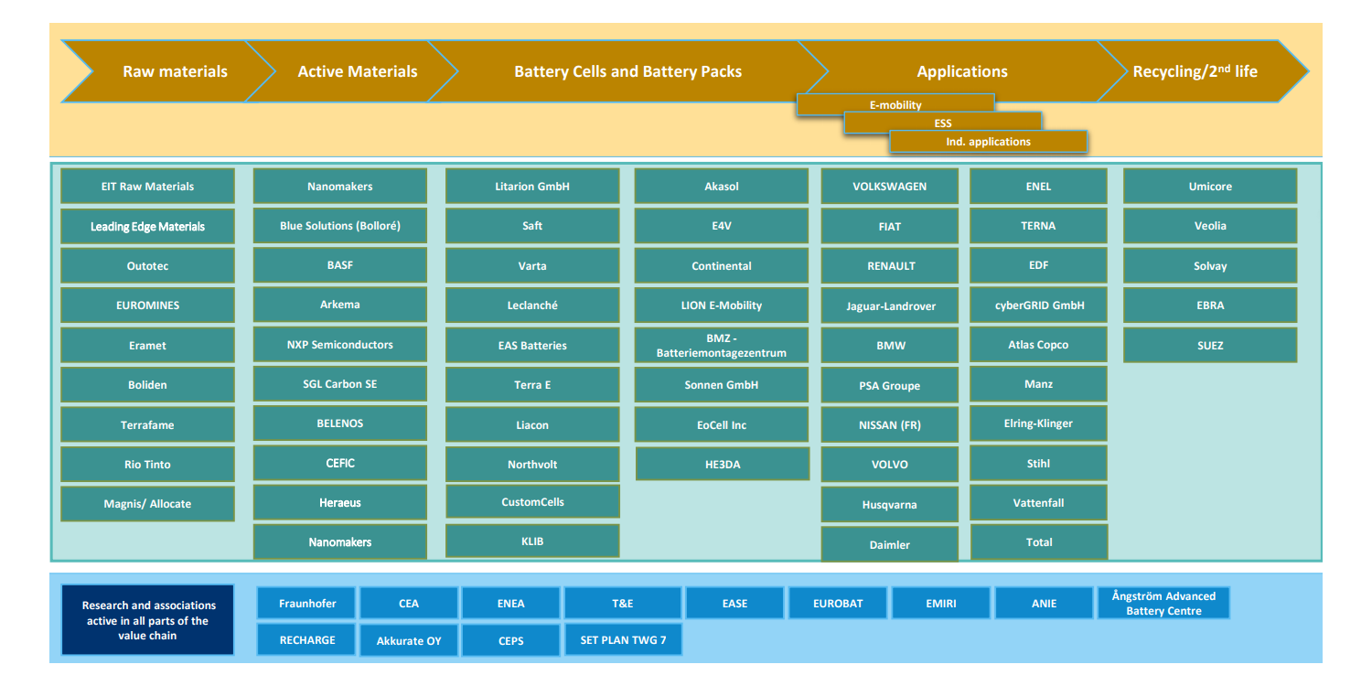Select the "SET PLAN TWG 7" box
The image size is (1372, 686).
pyautogui.click(x=623, y=640)
